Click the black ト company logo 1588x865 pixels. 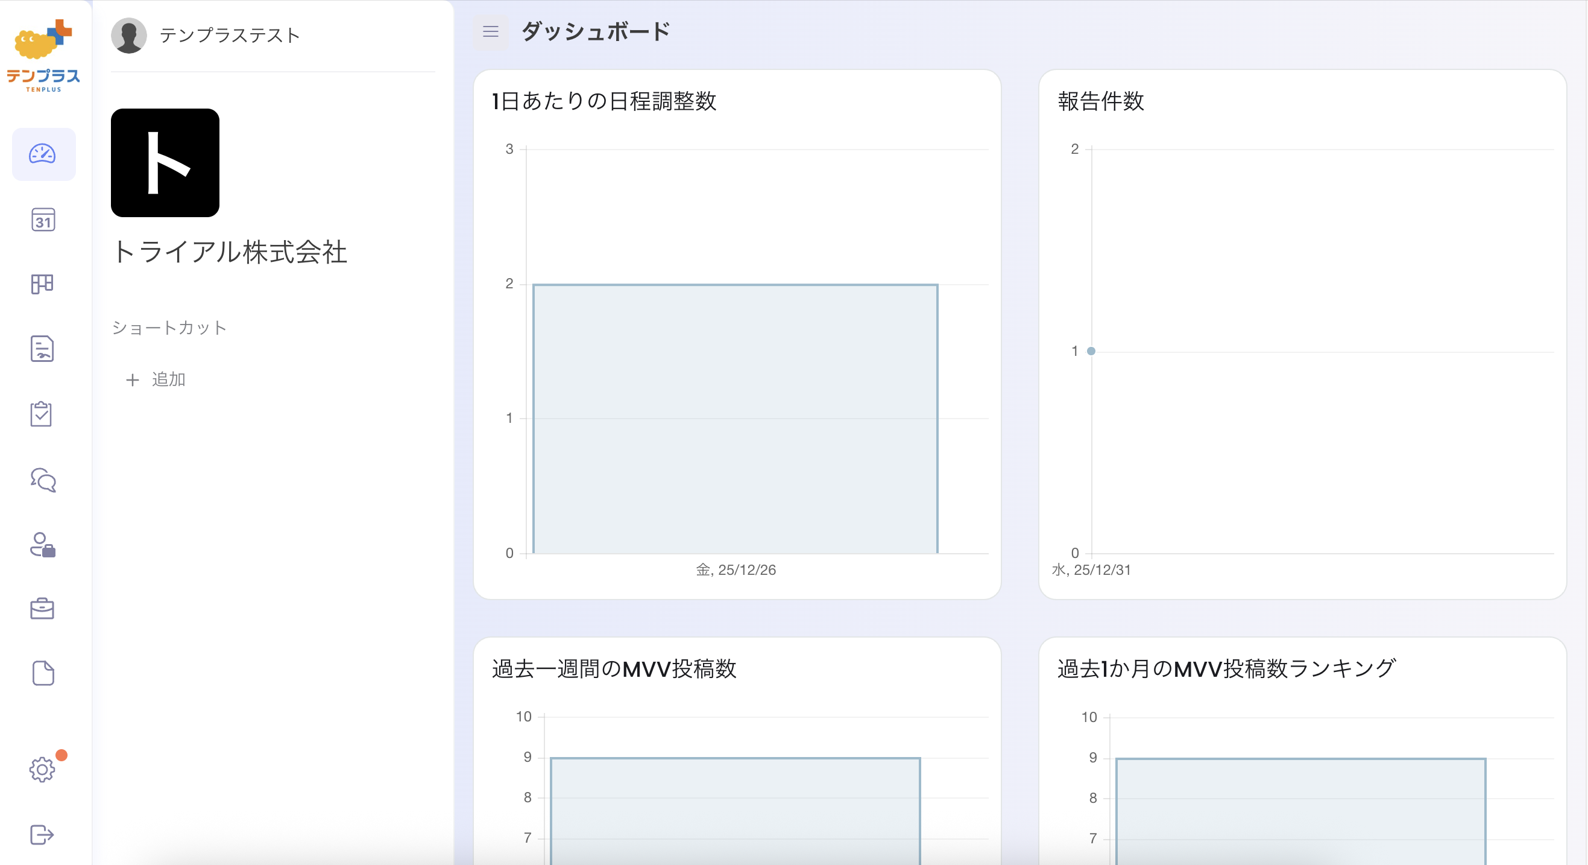pos(165,163)
